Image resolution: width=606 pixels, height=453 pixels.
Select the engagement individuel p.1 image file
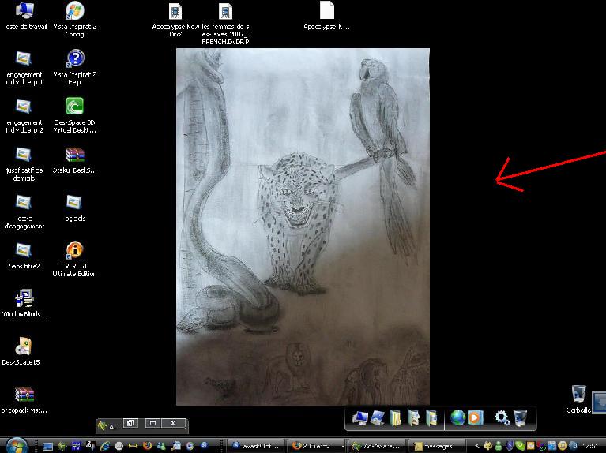[x=24, y=67]
